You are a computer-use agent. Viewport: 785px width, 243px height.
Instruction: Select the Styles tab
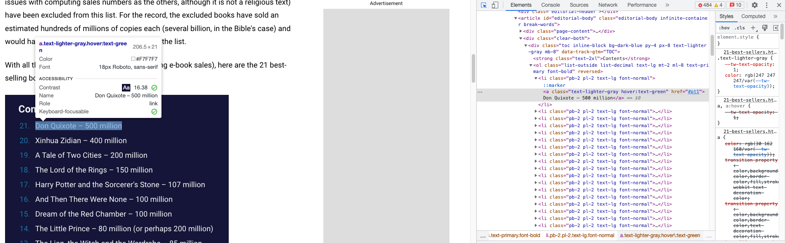(x=726, y=16)
